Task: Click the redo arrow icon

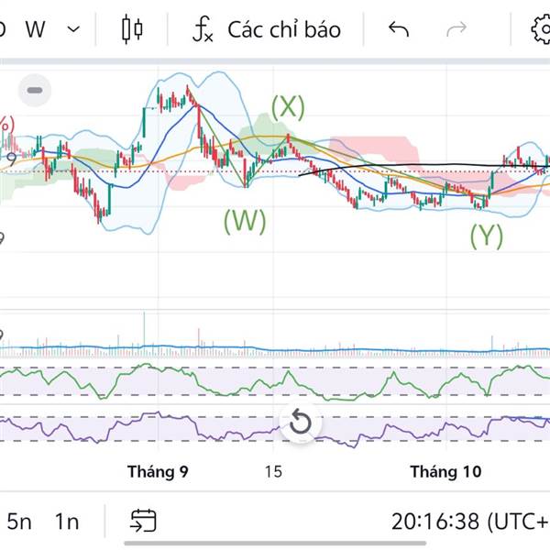Action: (456, 29)
